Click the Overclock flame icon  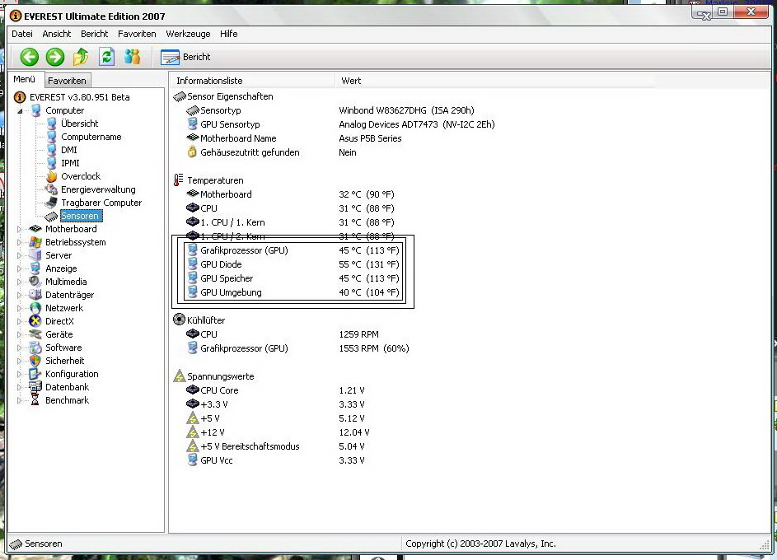[x=52, y=176]
